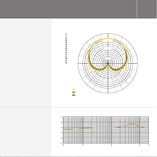Click the lower gray sidebar beside frequency graph
157x157 pixels.
(26, 132)
